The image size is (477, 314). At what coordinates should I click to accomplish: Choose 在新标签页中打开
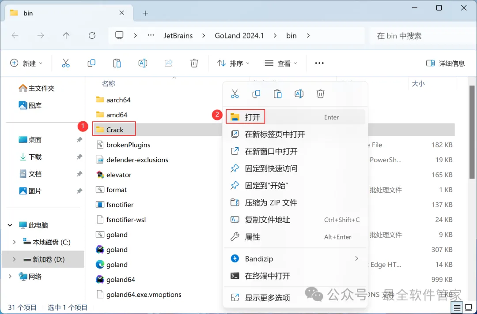pyautogui.click(x=295, y=134)
